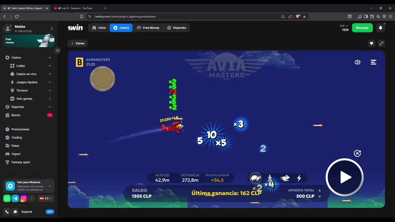Expand the Lobby submenu
395x222 pixels.
coord(50,66)
